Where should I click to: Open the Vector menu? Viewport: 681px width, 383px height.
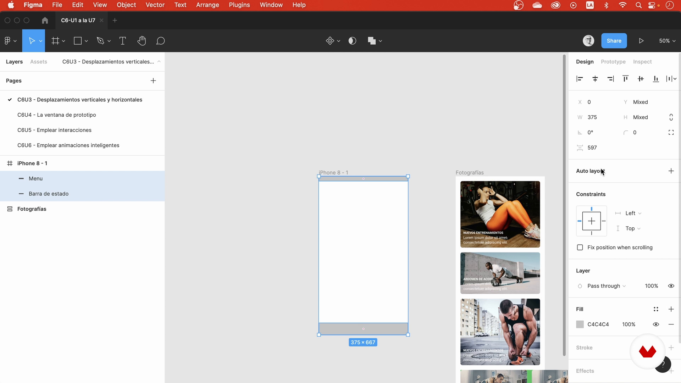point(155,5)
